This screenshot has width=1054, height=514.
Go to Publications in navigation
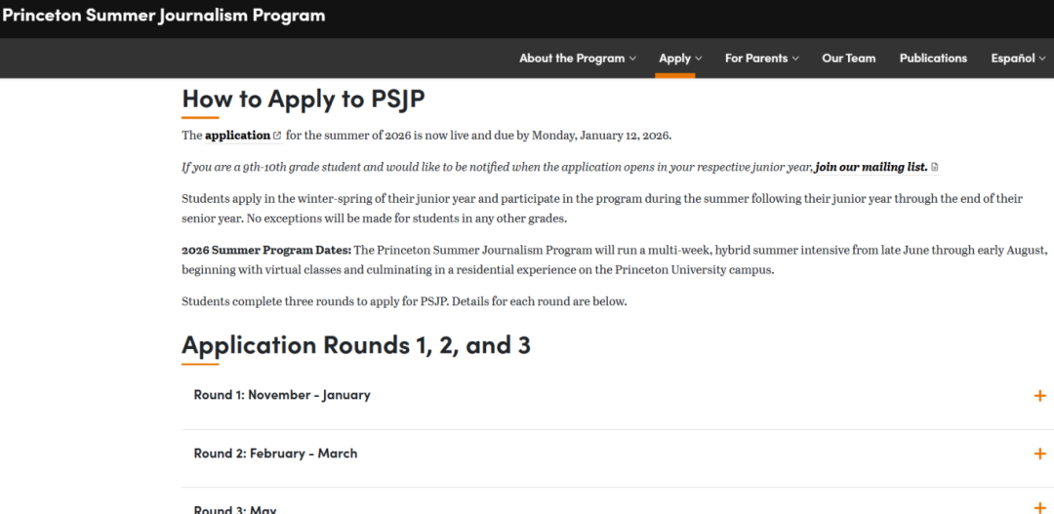coord(933,59)
